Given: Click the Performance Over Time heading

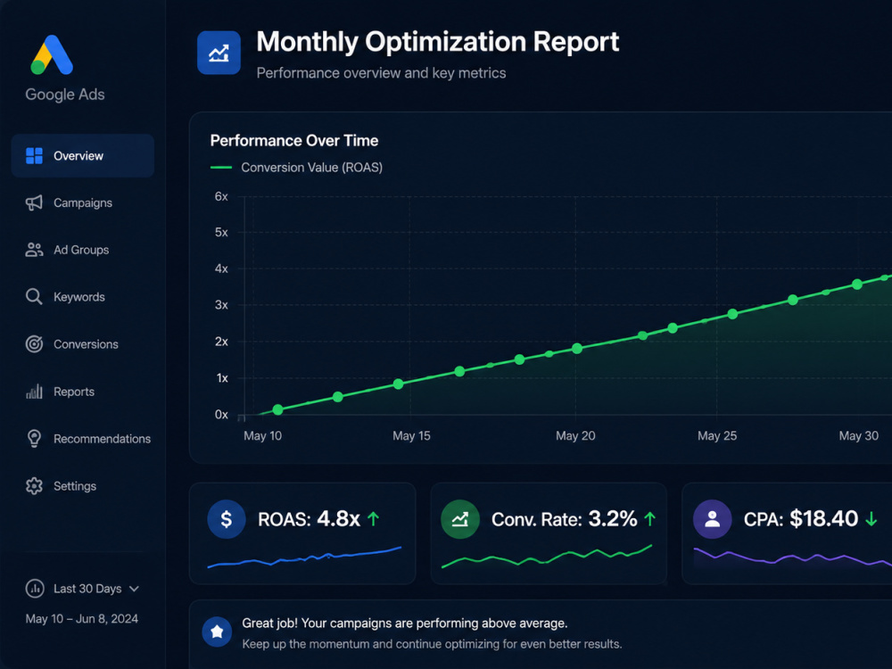Looking at the screenshot, I should pos(294,141).
